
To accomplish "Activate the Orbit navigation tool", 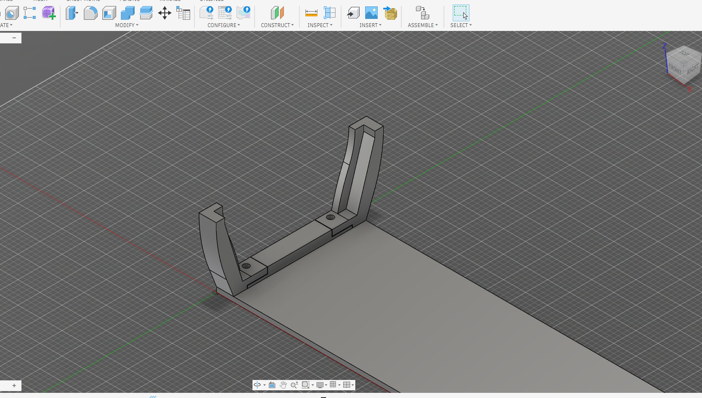I will pyautogui.click(x=257, y=385).
